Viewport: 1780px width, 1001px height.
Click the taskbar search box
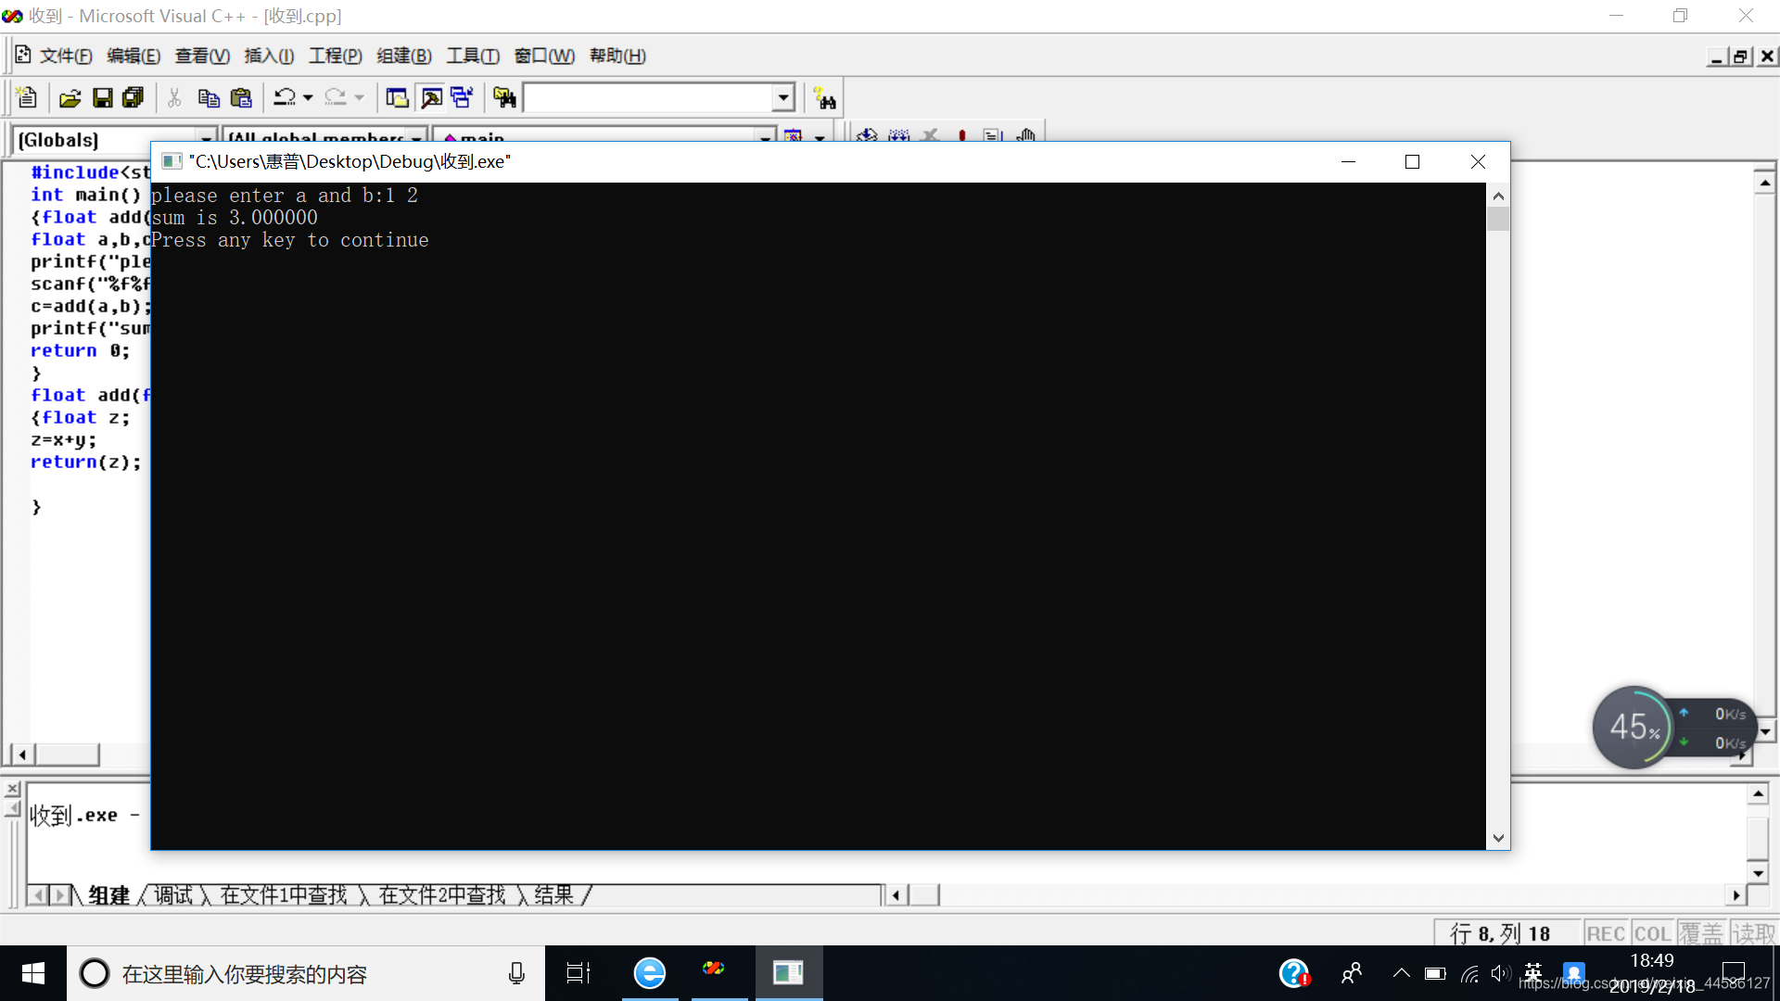tap(306, 973)
